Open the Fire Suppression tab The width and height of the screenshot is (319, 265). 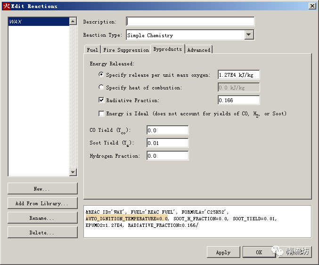126,50
